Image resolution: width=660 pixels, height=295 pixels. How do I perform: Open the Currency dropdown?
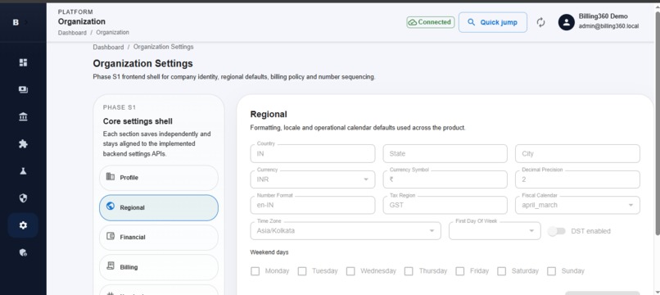point(313,179)
